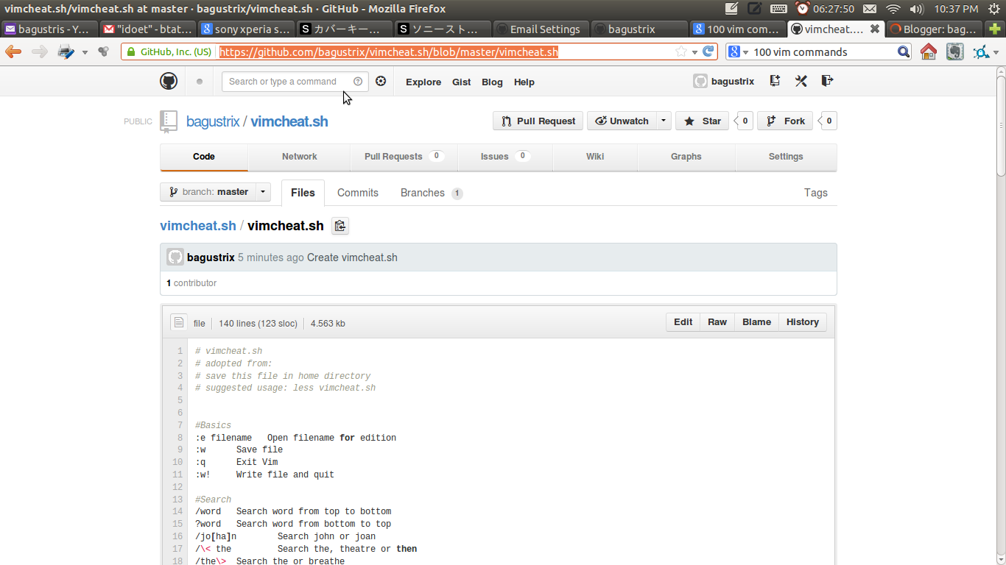
Task: Click the file document icon in header
Action: tap(178, 322)
